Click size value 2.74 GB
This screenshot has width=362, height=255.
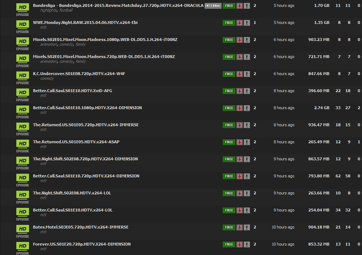(x=322, y=108)
